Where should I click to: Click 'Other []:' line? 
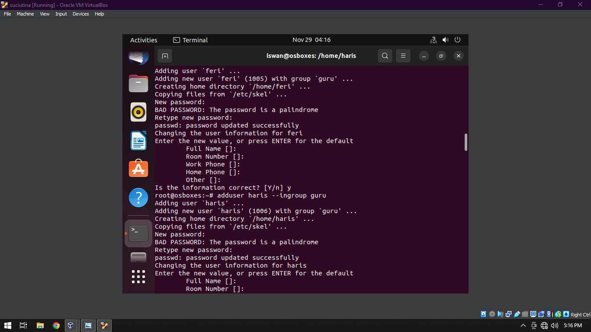203,180
